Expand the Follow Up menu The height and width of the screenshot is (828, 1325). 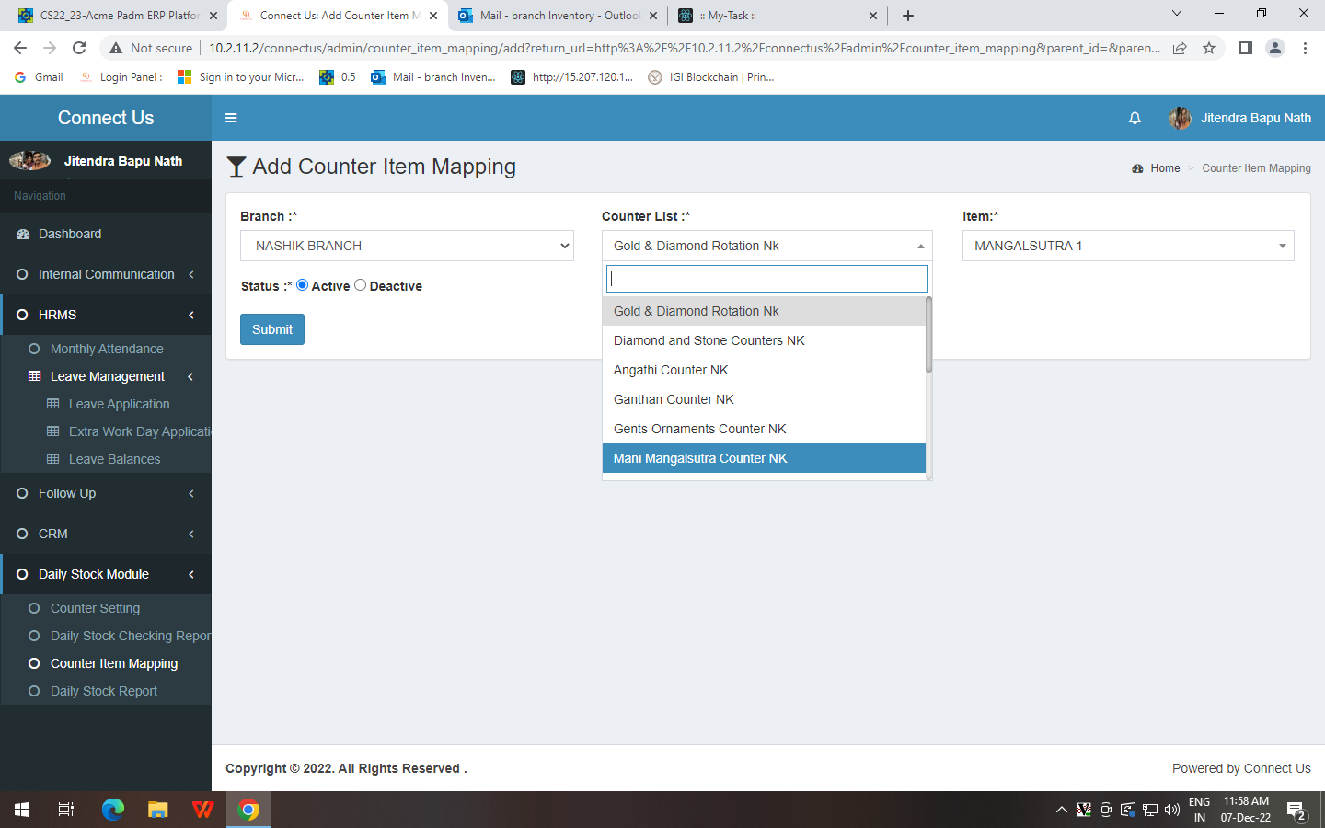[x=106, y=493]
